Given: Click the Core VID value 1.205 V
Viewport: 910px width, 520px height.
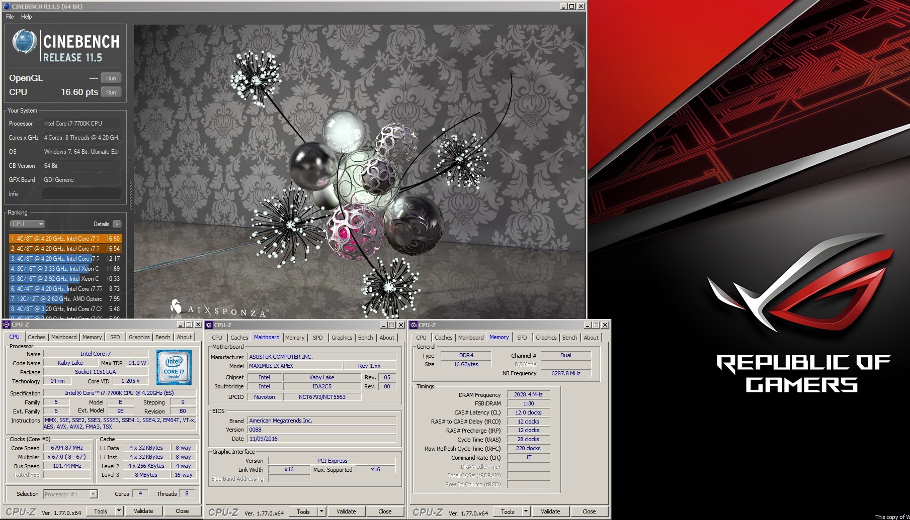Looking at the screenshot, I should coord(130,381).
